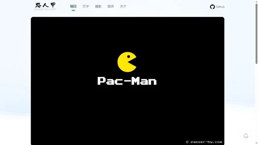Click the back-to-TOP arrow button

(x=246, y=136)
